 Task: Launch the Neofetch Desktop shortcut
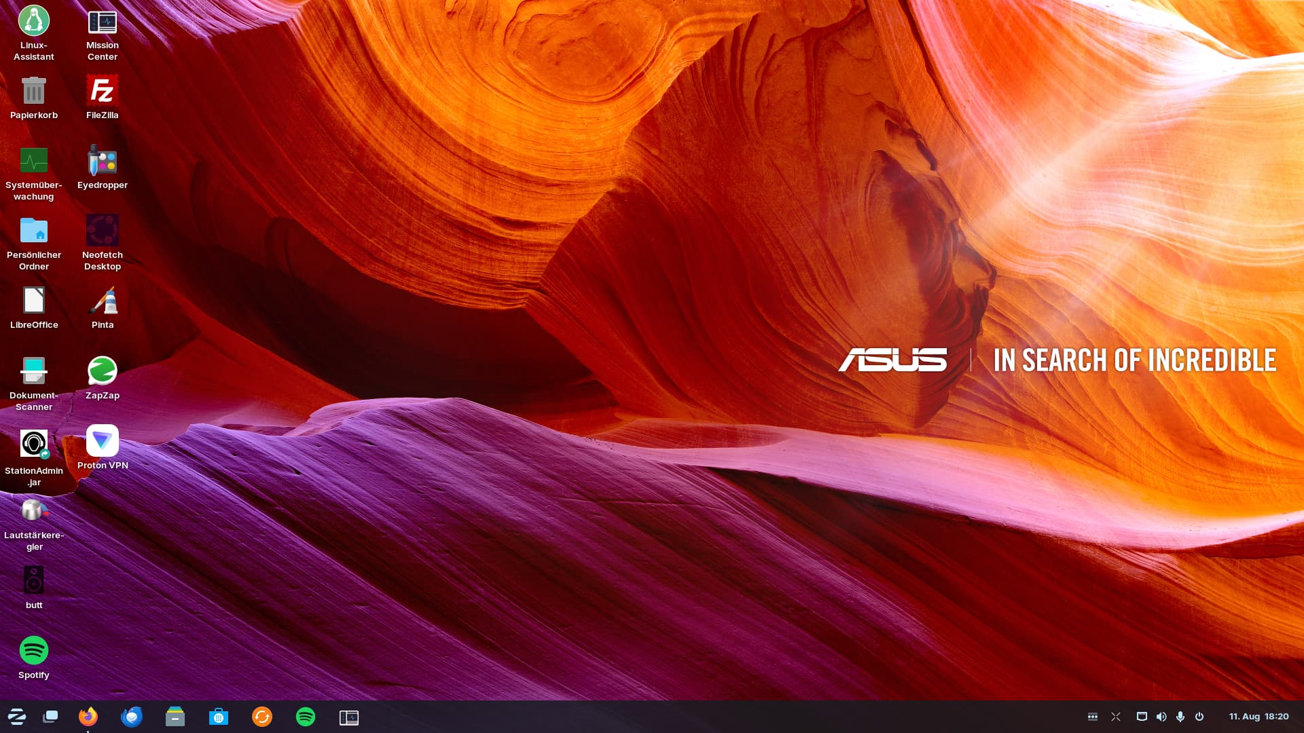[x=102, y=231]
